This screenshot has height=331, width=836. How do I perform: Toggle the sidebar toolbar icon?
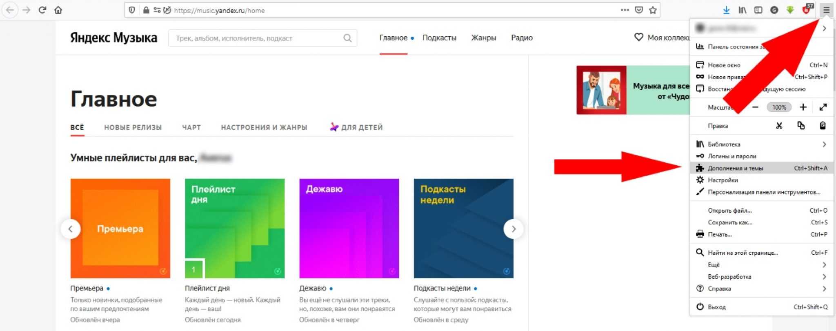tap(758, 10)
